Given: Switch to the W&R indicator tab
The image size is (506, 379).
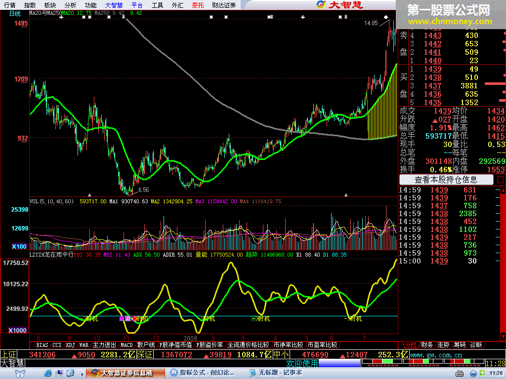Looking at the screenshot, I should click(x=84, y=345).
